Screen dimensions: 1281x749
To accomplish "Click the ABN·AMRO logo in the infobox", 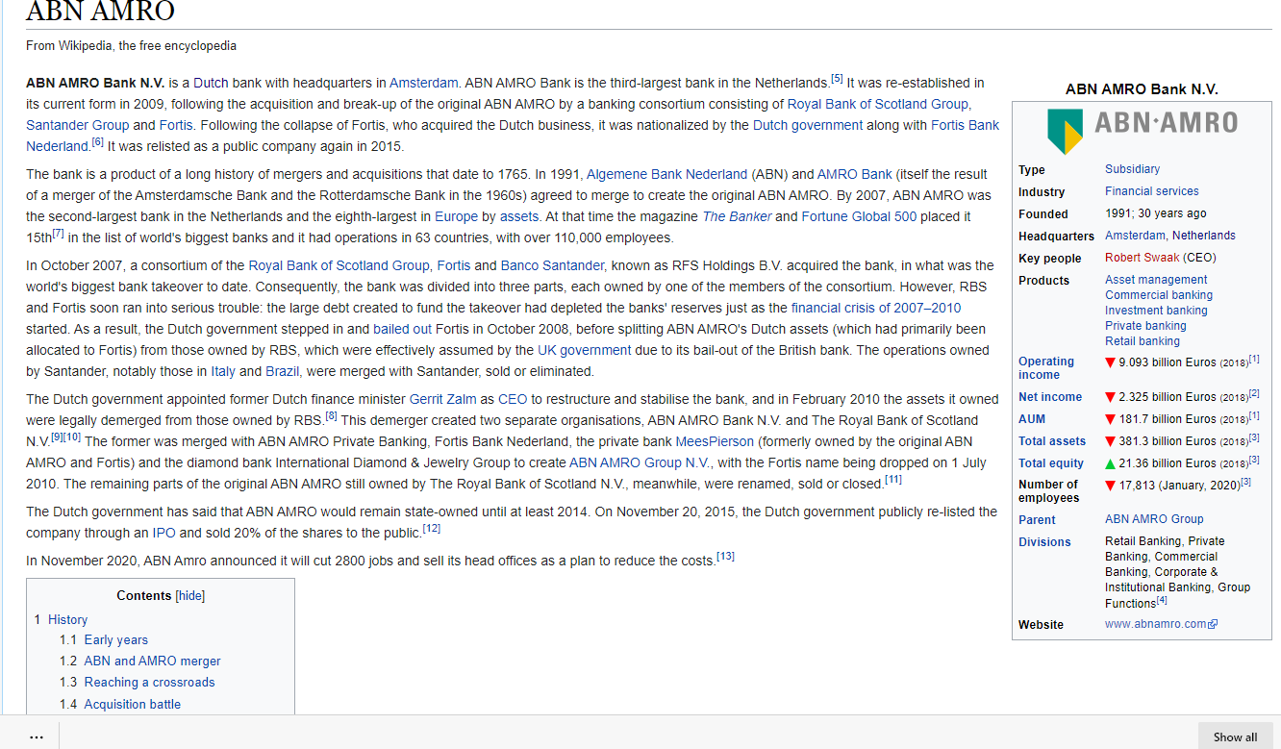I will [x=1142, y=131].
